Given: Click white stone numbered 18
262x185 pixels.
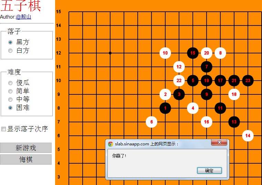Looking at the screenshot, I should (x=234, y=94).
